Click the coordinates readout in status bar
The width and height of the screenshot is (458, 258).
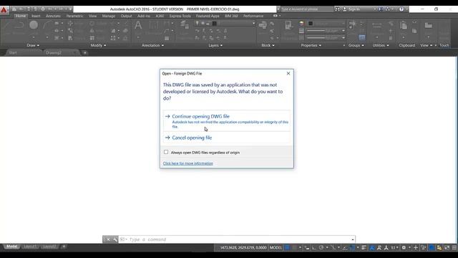pos(243,247)
